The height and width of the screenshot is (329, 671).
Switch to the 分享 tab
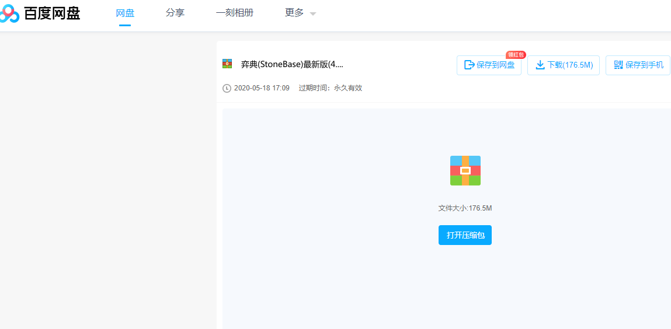pos(175,13)
